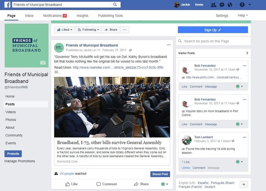Like the main post
266x191 pixels.
coord(71,184)
